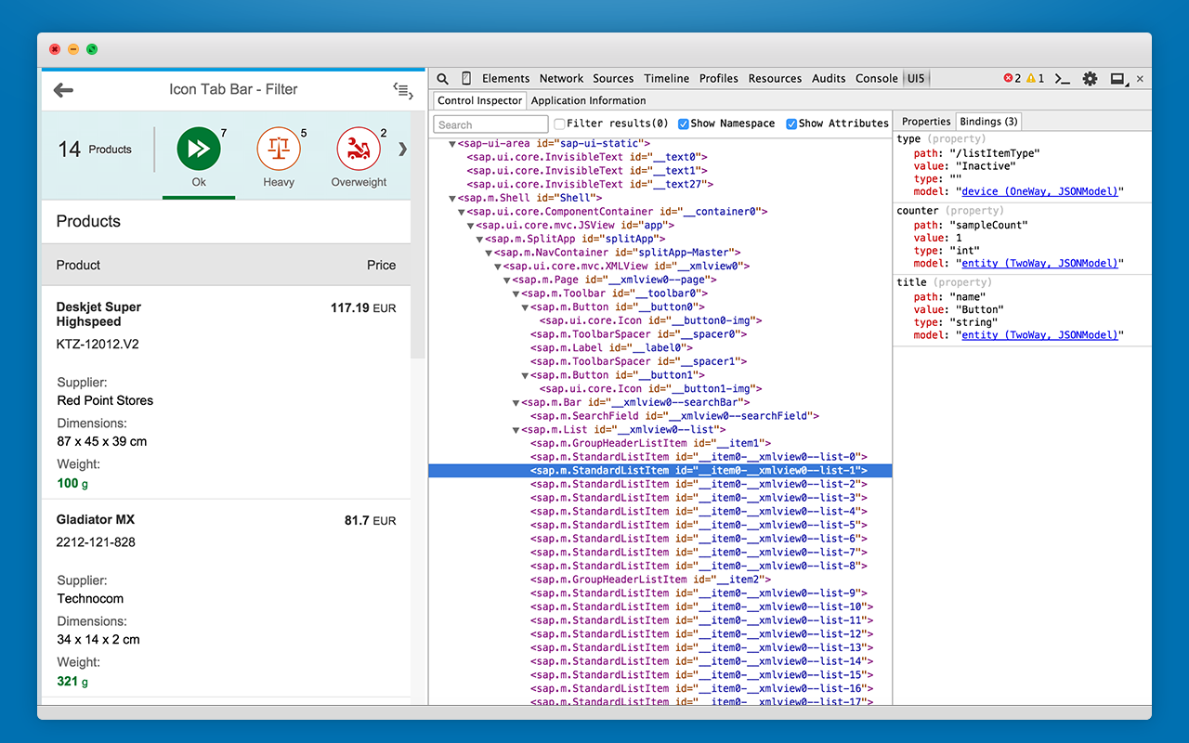Open the Bindings (3) tab
The width and height of the screenshot is (1189, 743).
(x=987, y=121)
